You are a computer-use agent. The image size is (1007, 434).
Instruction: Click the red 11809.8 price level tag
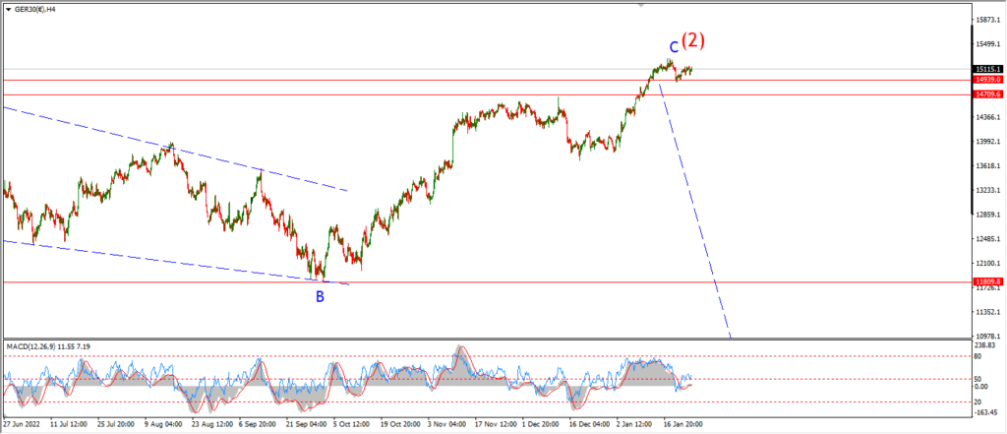[x=986, y=282]
